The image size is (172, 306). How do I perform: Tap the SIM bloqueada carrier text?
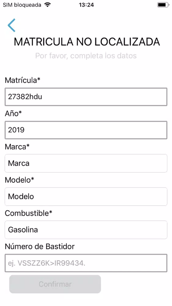click(x=22, y=5)
